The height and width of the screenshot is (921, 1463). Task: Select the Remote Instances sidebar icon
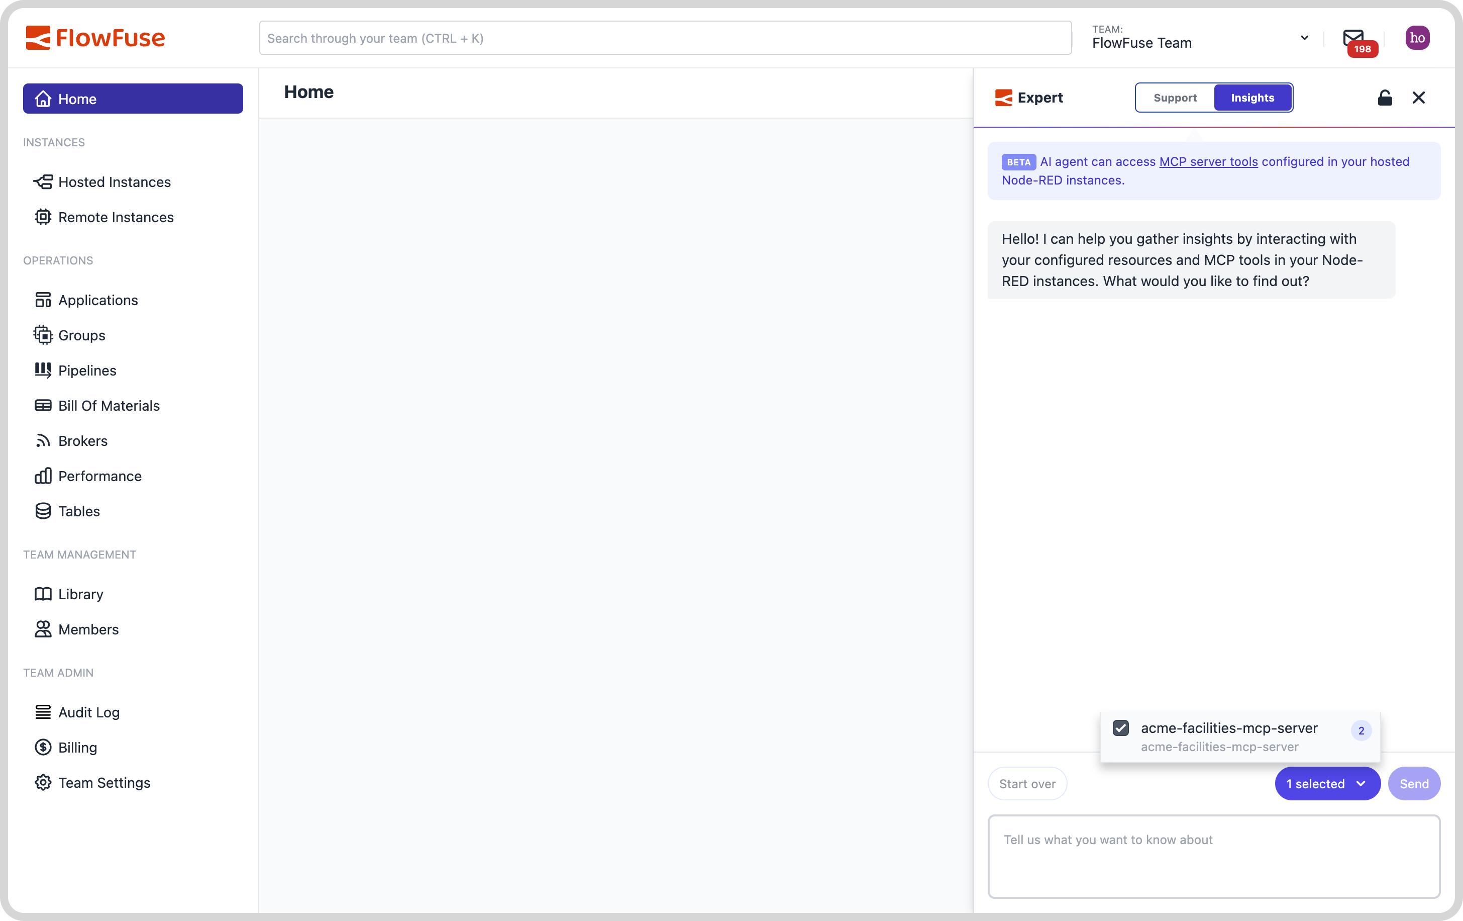point(43,217)
